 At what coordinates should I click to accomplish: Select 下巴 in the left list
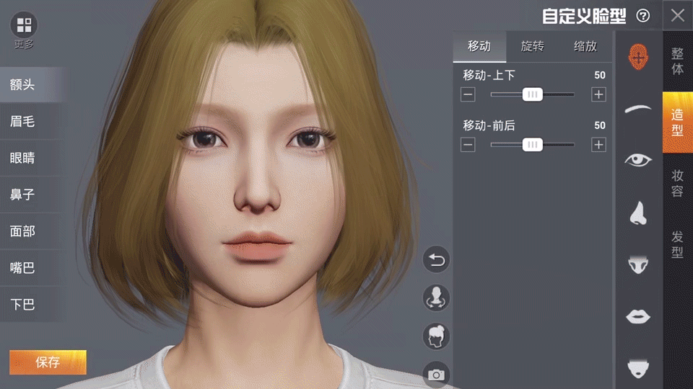[x=23, y=304]
